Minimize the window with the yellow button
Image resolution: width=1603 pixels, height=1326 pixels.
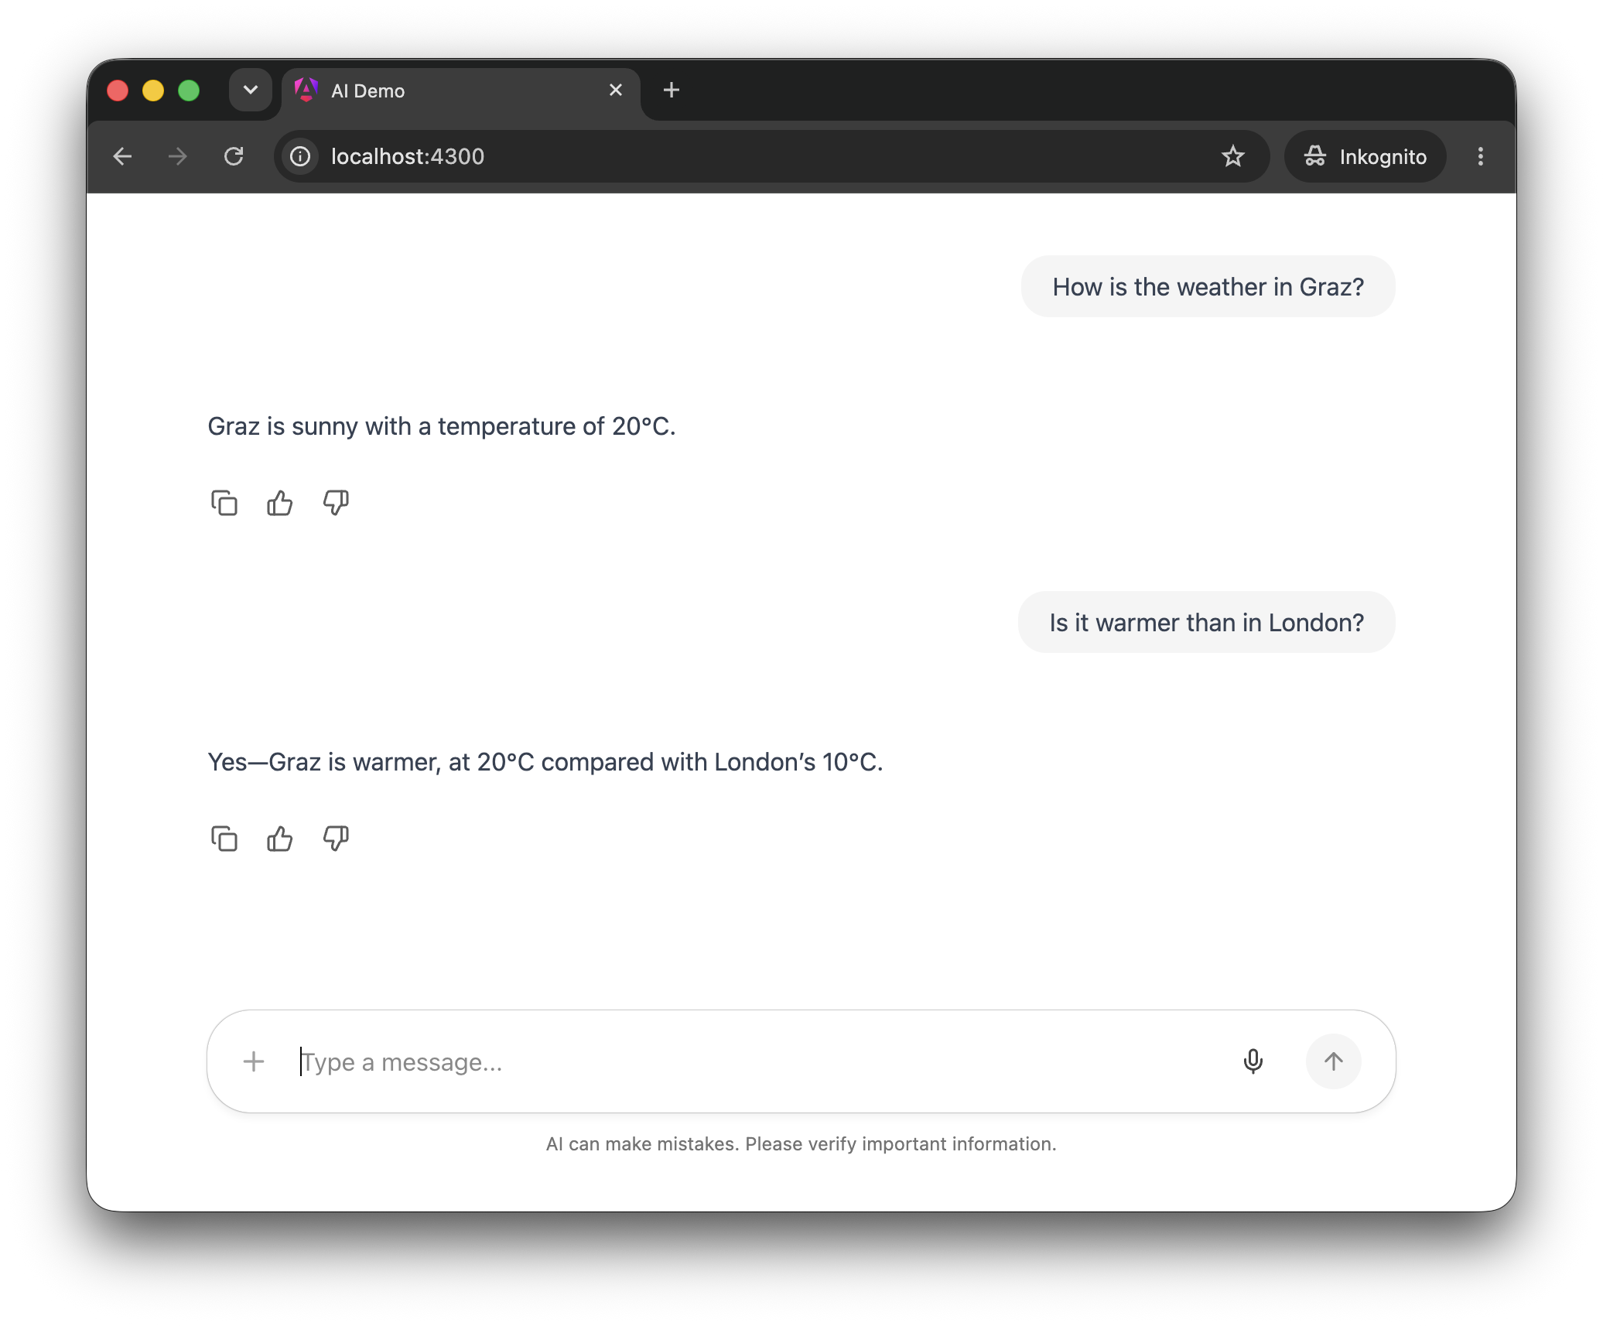pos(153,91)
